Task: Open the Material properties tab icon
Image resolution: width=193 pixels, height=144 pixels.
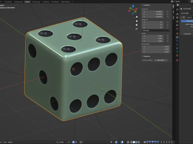Action: pos(177,56)
